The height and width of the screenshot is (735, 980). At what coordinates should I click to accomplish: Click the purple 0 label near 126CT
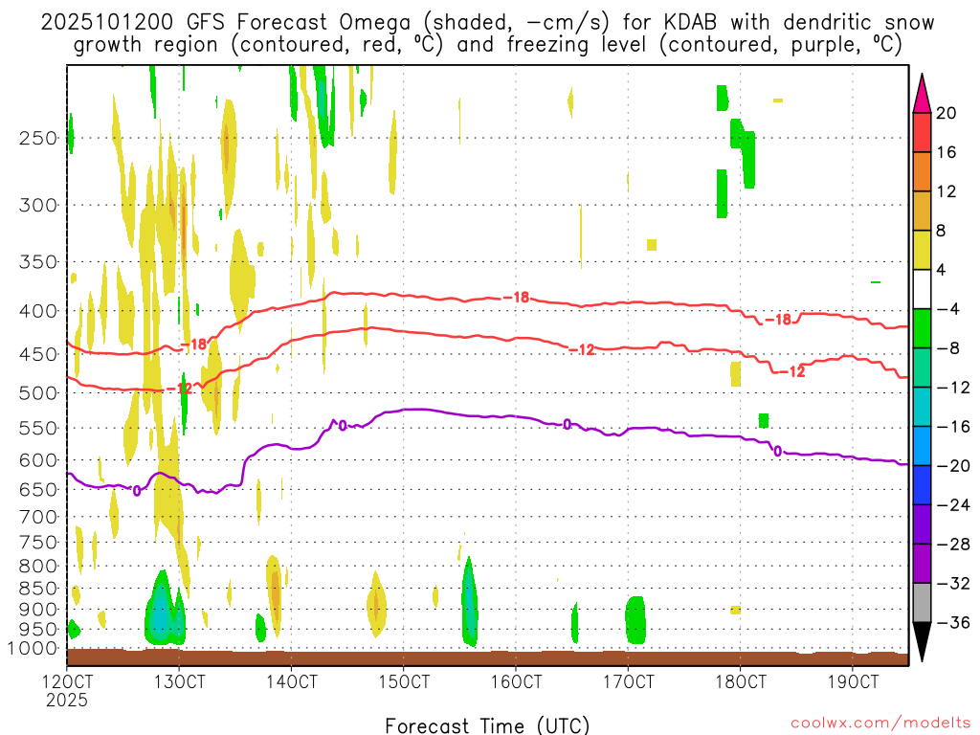(137, 491)
